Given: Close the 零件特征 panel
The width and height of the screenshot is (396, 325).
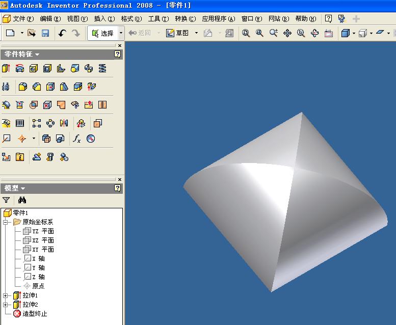Looking at the screenshot, I should pyautogui.click(x=120, y=46).
